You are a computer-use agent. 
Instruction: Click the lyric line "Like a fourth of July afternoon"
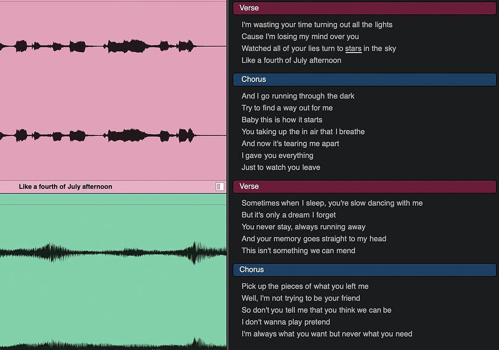(x=291, y=60)
